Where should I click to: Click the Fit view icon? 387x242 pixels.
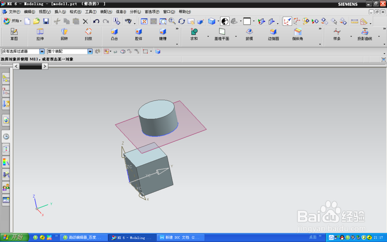tap(144, 21)
